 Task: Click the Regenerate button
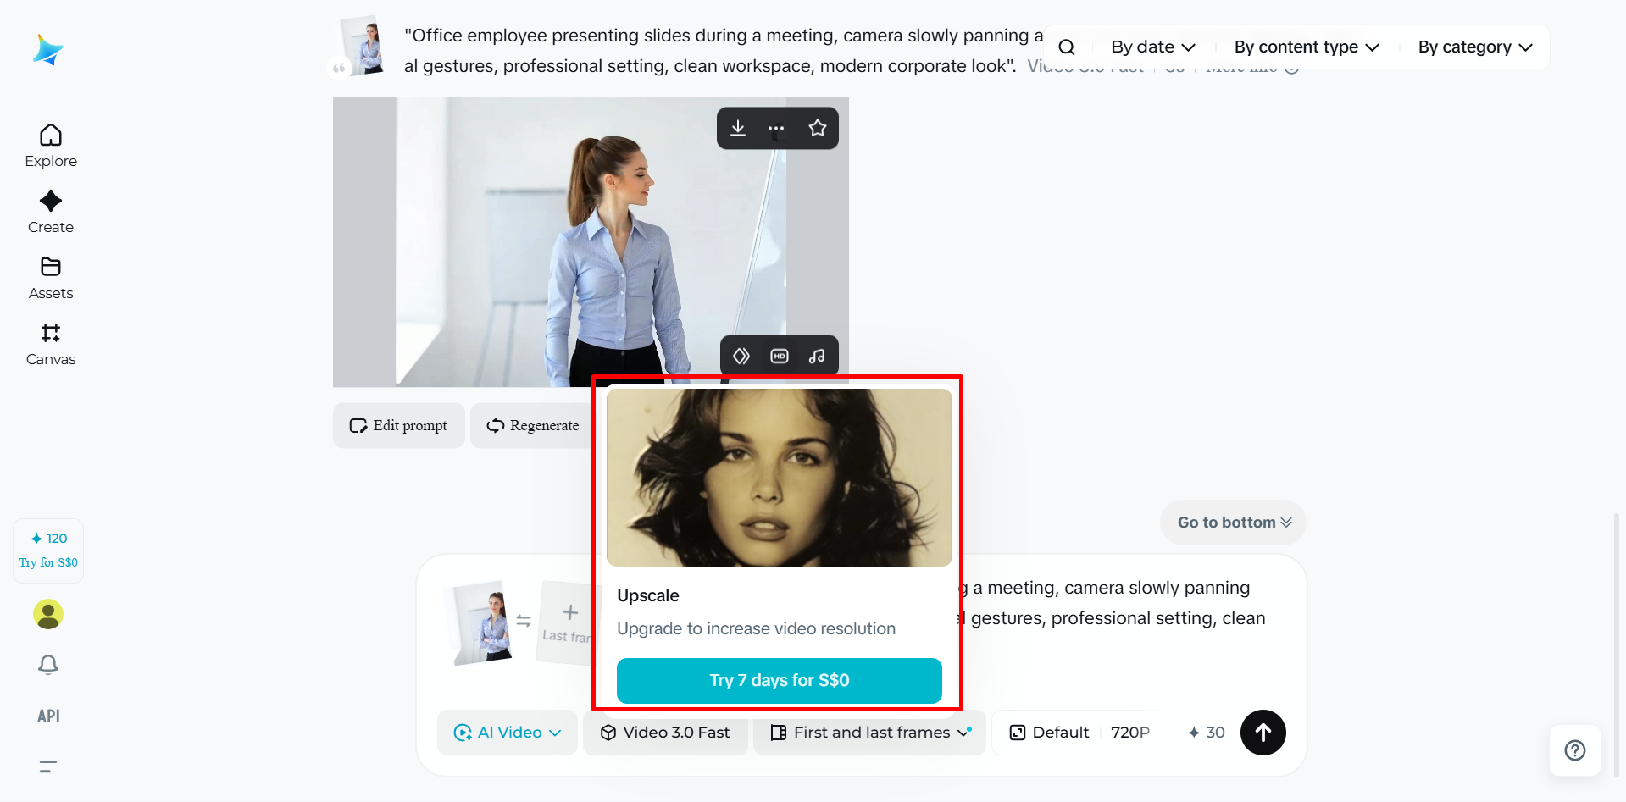(x=533, y=425)
